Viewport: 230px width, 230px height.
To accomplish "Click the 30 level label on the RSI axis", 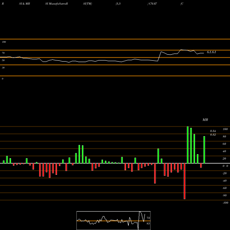I will (x=3, y=68).
